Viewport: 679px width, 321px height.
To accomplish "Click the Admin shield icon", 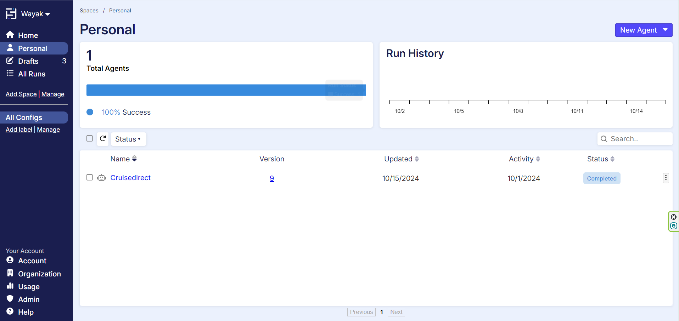I will [x=10, y=299].
